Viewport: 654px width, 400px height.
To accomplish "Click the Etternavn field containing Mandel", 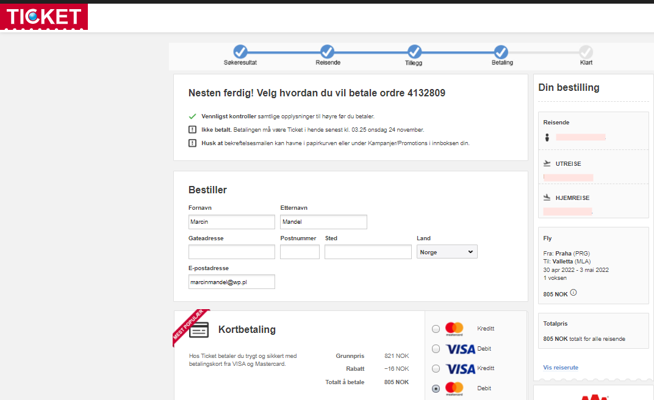I will tap(324, 222).
